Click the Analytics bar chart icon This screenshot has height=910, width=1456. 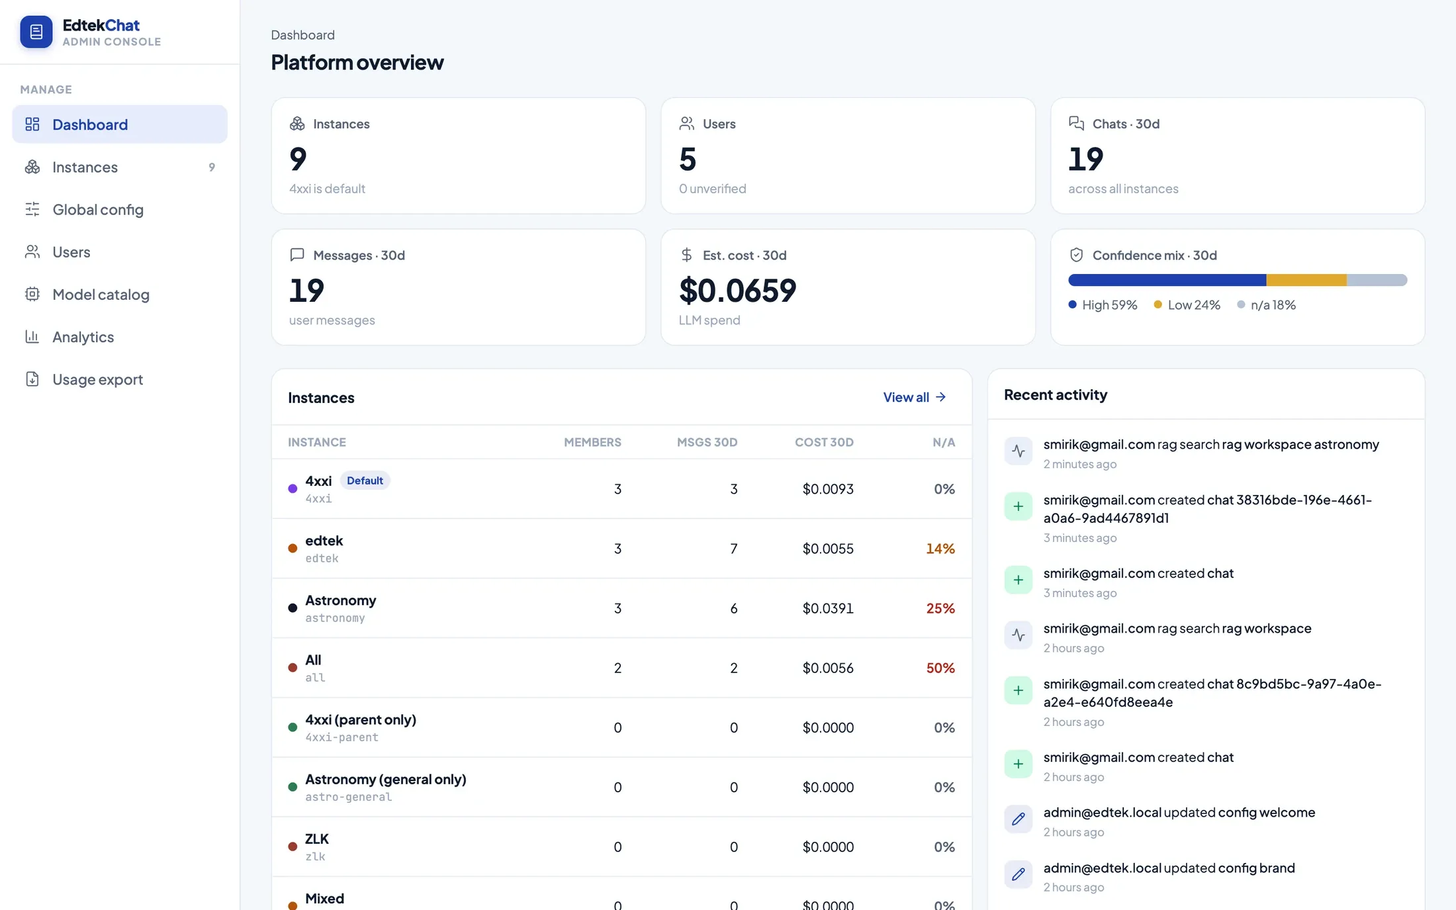point(32,336)
